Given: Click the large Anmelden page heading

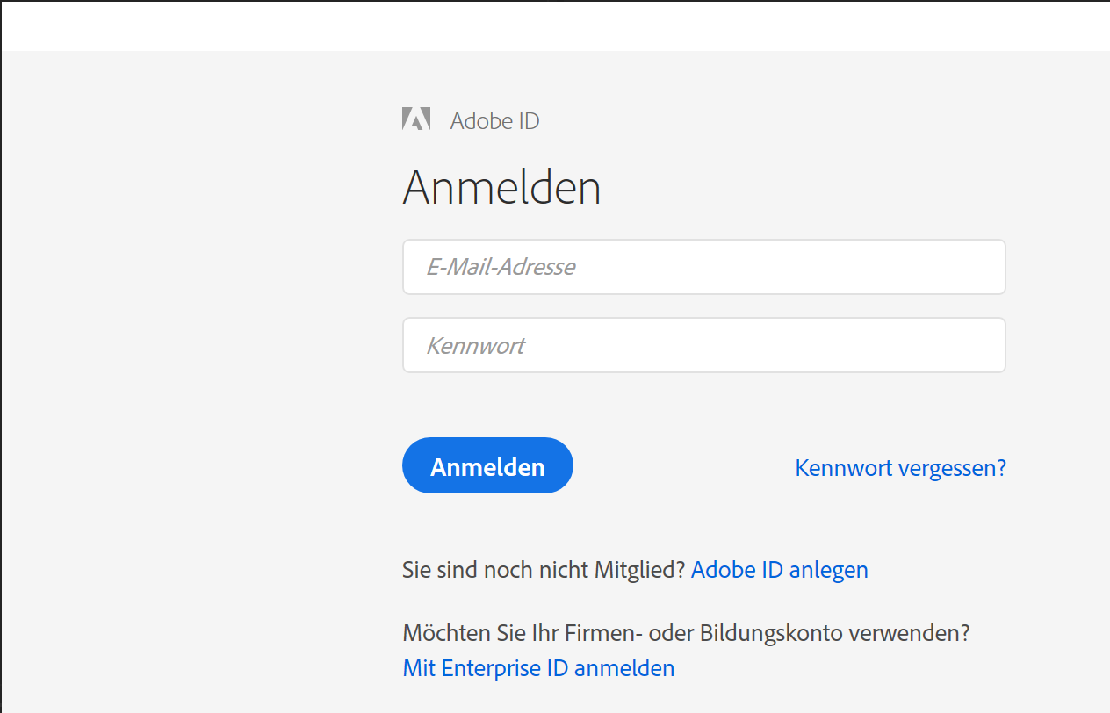Looking at the screenshot, I should coord(501,188).
